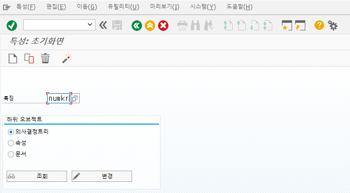Click Find Next binoculars-plus icon
The height and width of the screenshot is (193, 350).
(x=209, y=25)
